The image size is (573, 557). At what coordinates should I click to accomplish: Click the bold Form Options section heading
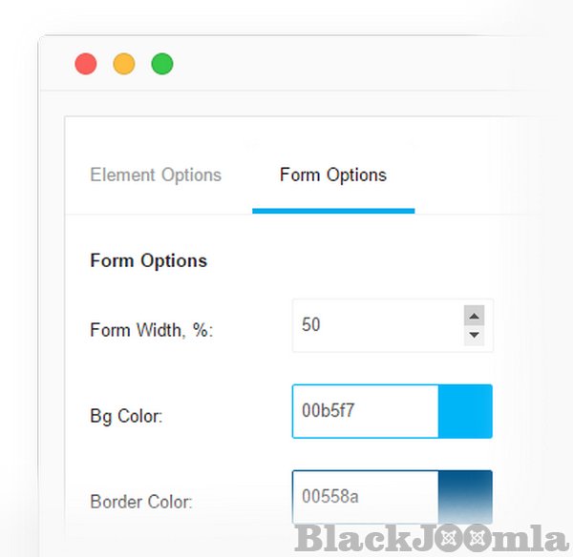[x=148, y=260]
